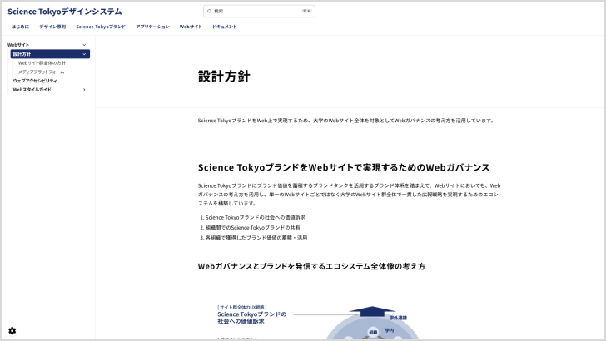Viewport: 606px width, 341px height.
Task: Expand the Webスタイルガイド chevron
Action: (x=84, y=90)
